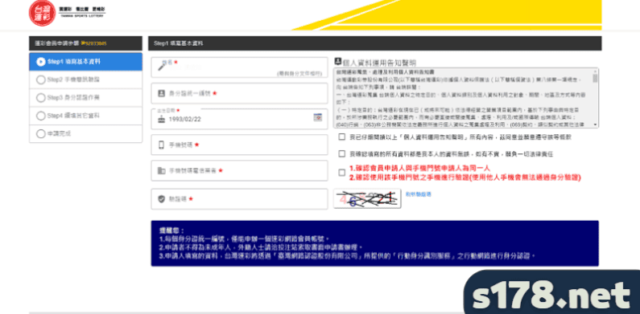640x314 pixels.
Task: Check the red phone-owner confirmation checkbox
Action: pyautogui.click(x=341, y=173)
